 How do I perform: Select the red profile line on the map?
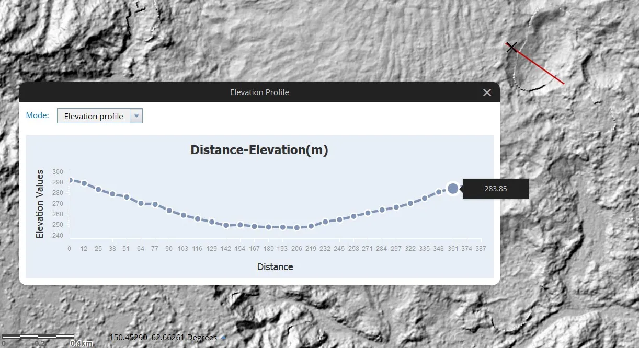pos(538,65)
